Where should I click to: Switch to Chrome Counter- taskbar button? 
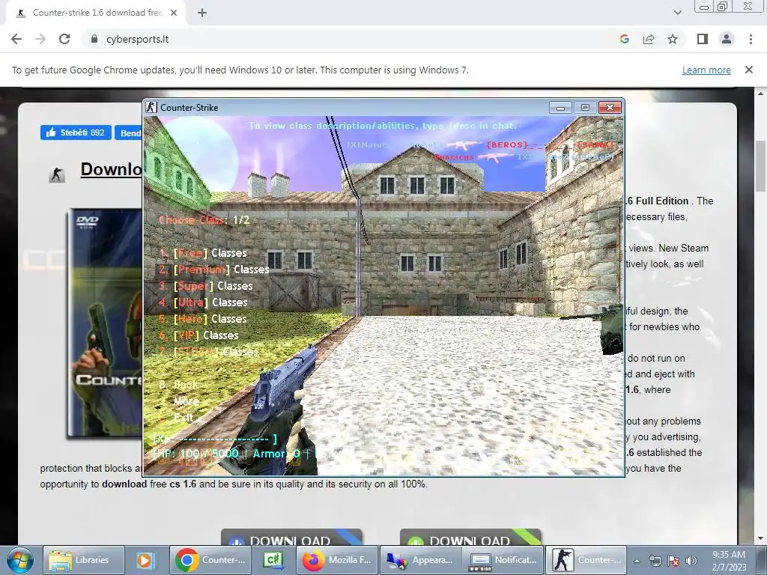click(212, 560)
